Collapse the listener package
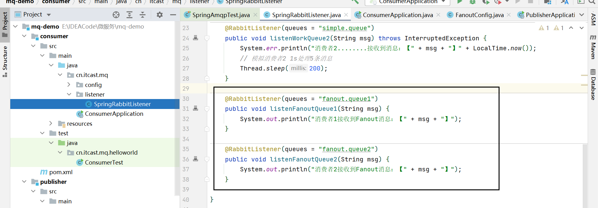The width and height of the screenshot is (598, 208). click(x=69, y=94)
